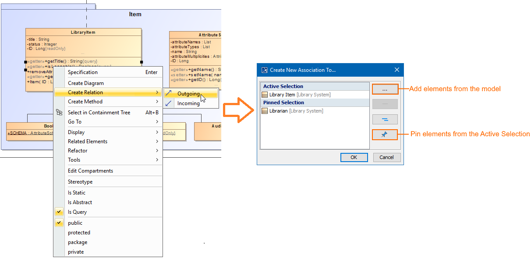Image resolution: width=531 pixels, height=258 pixels.
Task: Click the pin elements button
Action: click(x=385, y=134)
